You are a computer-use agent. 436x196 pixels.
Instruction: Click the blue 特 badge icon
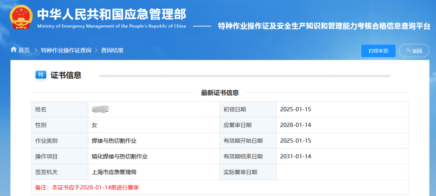click(x=41, y=75)
